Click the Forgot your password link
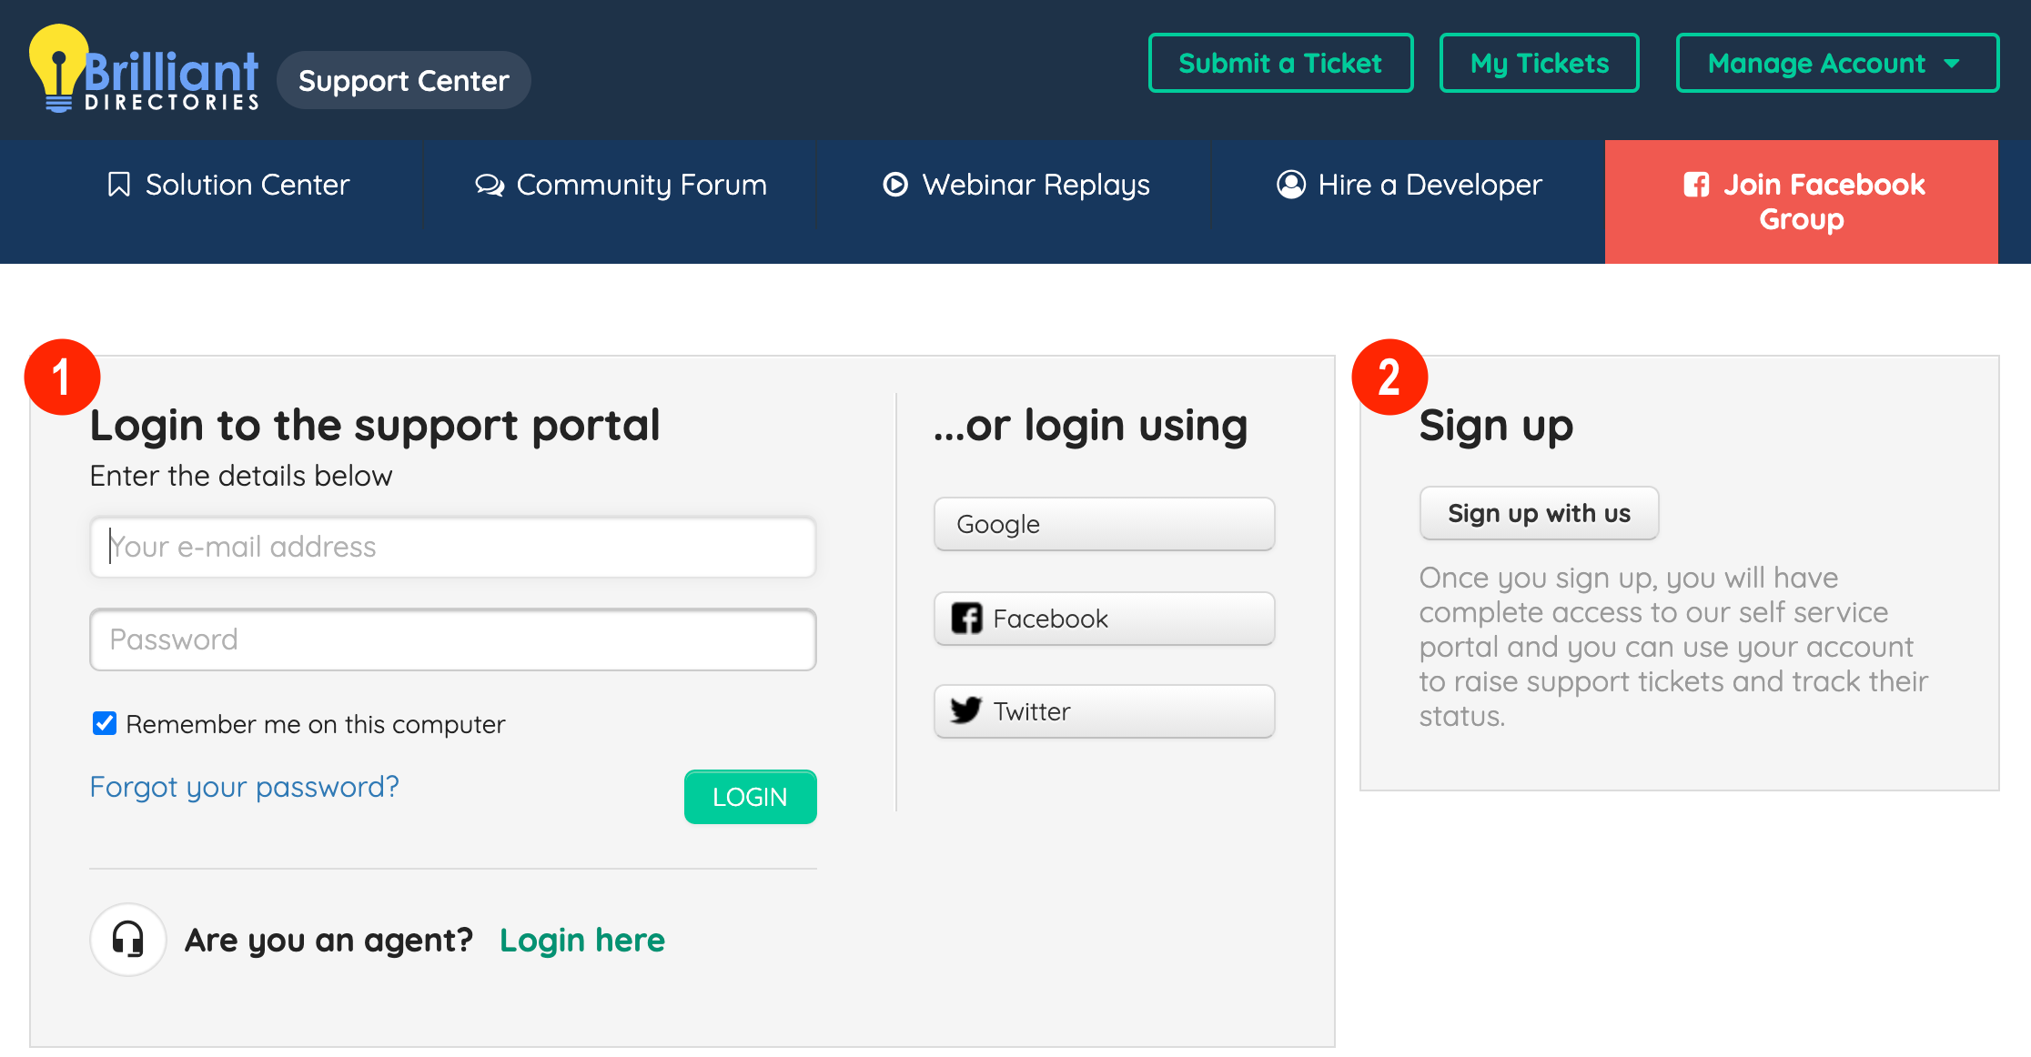Viewport: 2031px width, 1057px height. point(244,787)
